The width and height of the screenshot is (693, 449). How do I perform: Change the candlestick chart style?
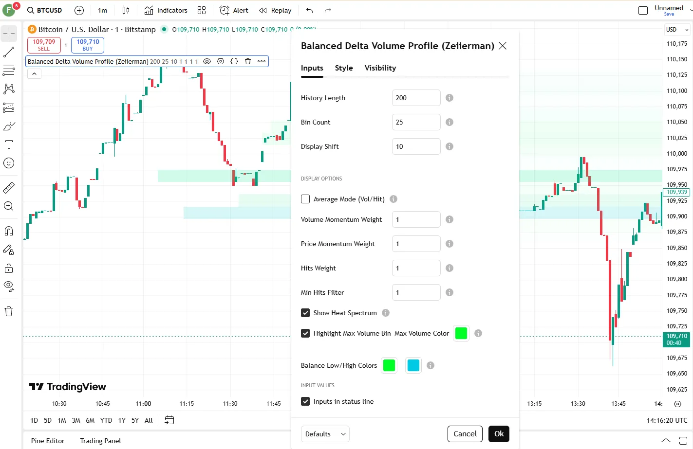(126, 10)
